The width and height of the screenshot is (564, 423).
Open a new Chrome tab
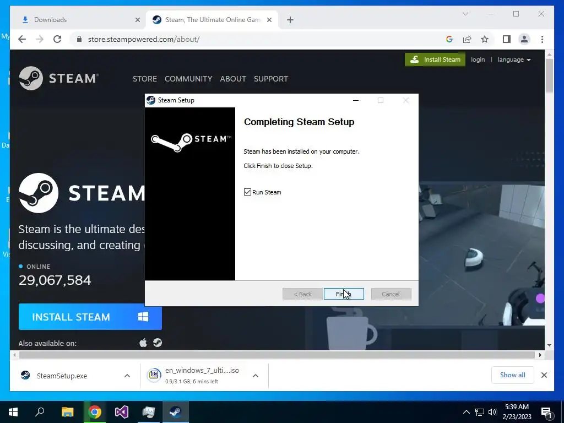pos(290,20)
